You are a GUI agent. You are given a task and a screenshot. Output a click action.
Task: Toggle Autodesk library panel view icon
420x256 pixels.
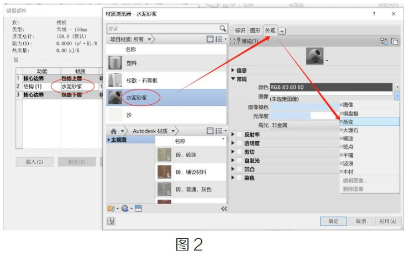point(210,131)
